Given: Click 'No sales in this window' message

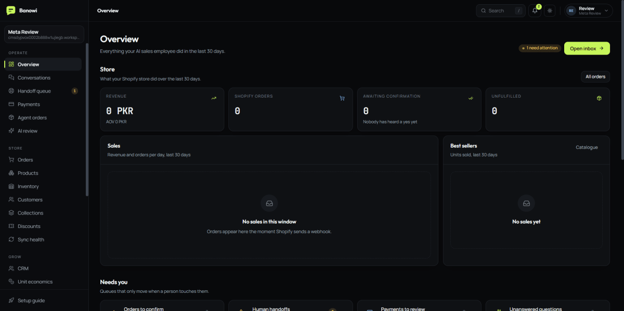Looking at the screenshot, I should point(269,222).
